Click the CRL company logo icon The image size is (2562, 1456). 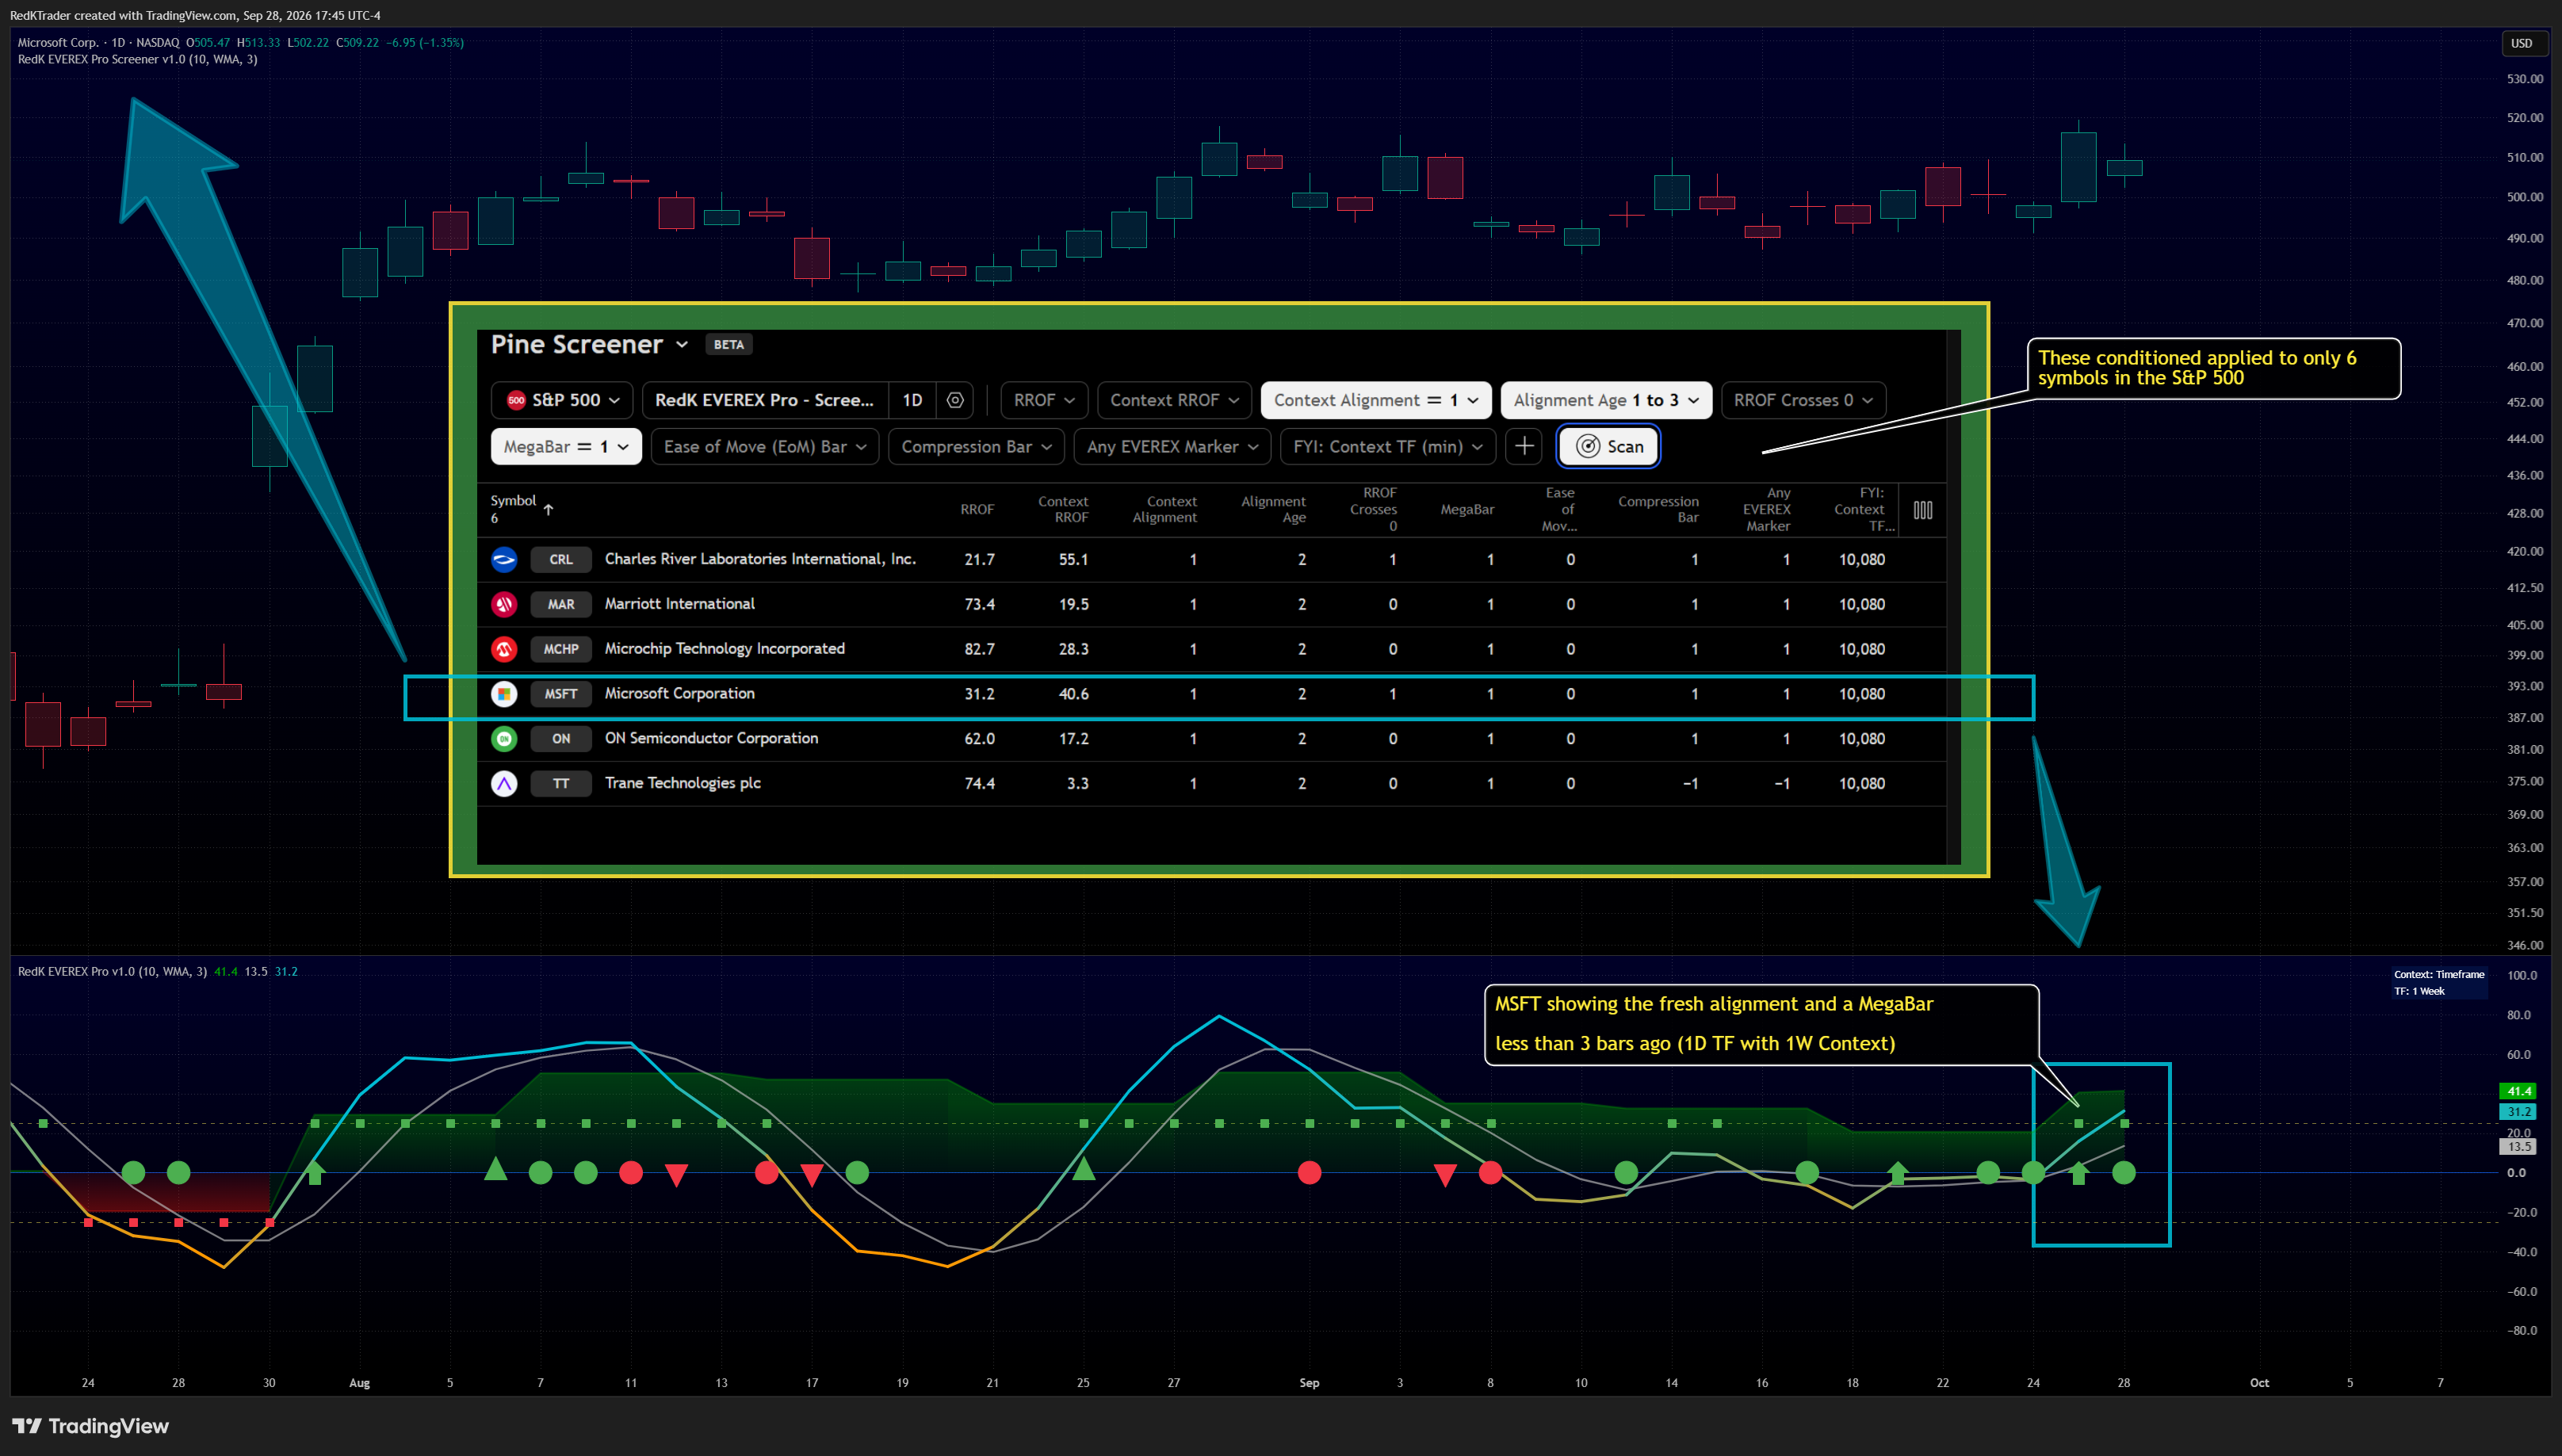(504, 559)
